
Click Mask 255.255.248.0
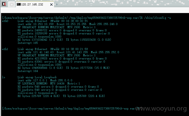(x=103, y=24)
